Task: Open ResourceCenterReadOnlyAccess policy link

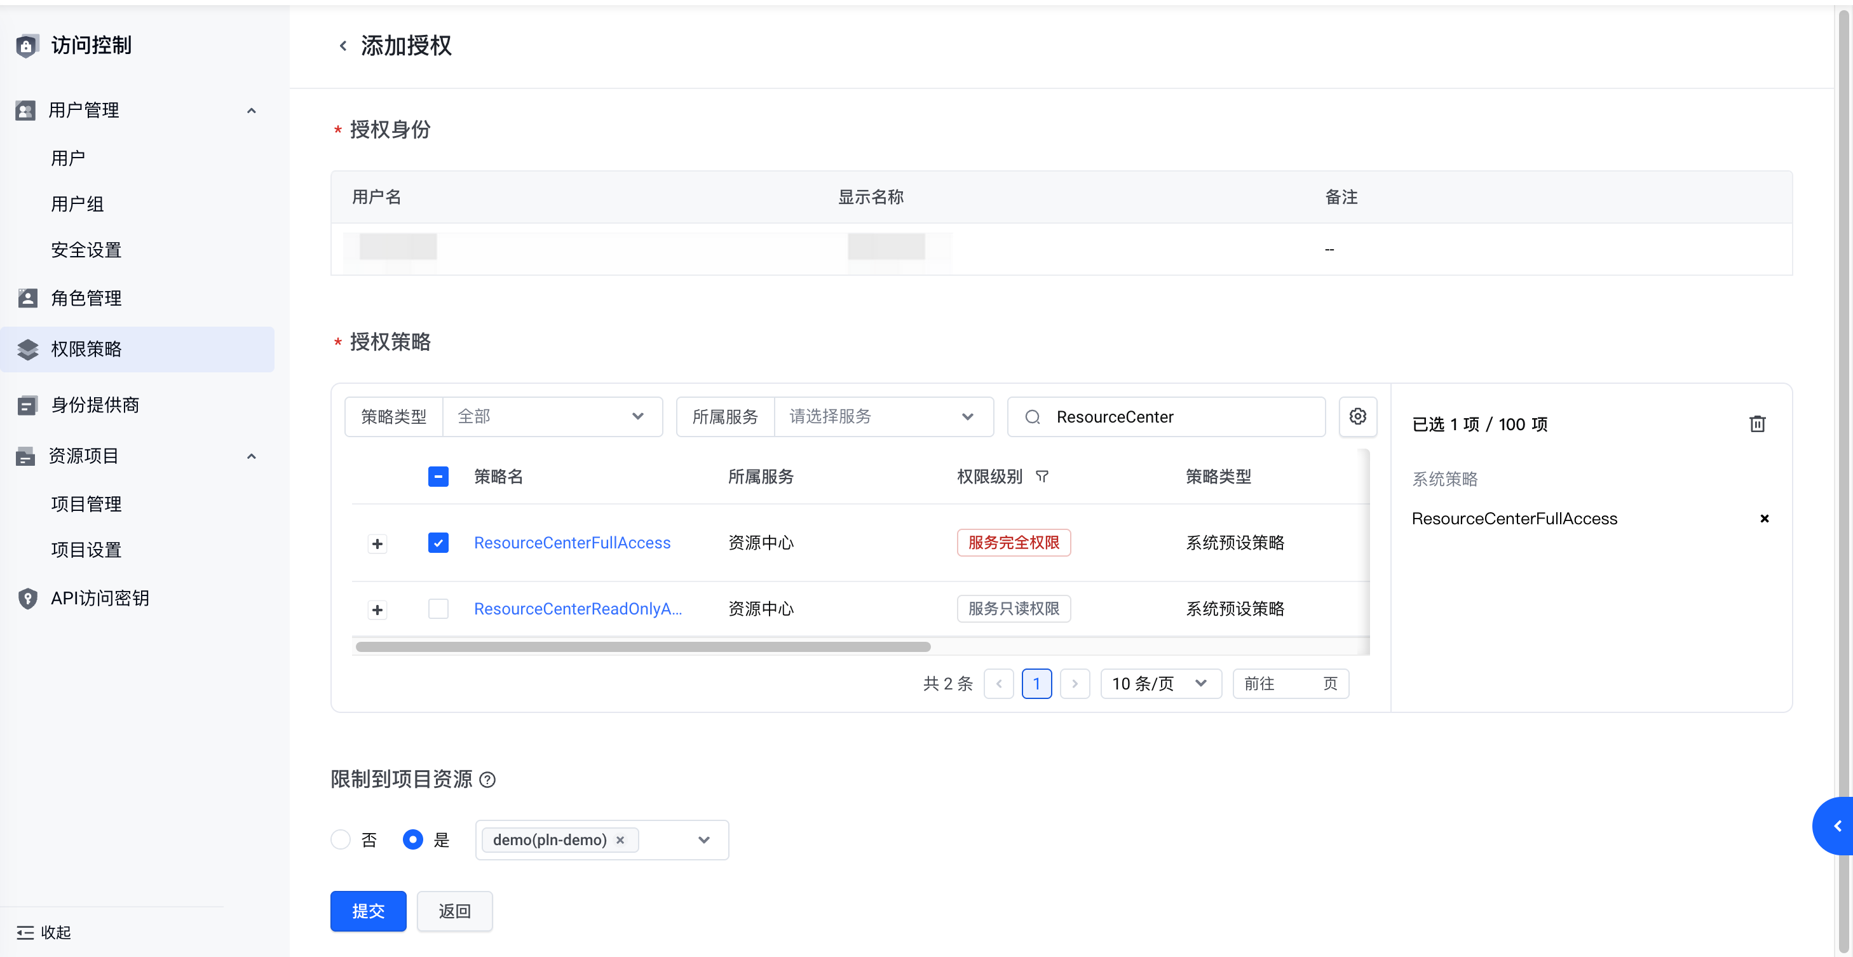Action: click(x=577, y=609)
